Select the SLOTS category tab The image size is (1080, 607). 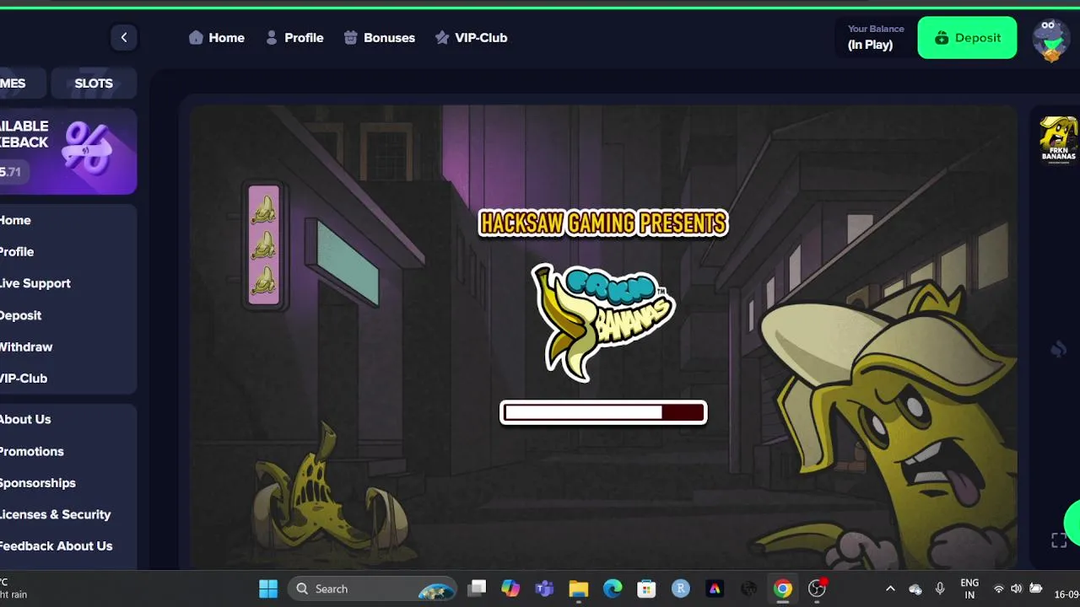(94, 83)
